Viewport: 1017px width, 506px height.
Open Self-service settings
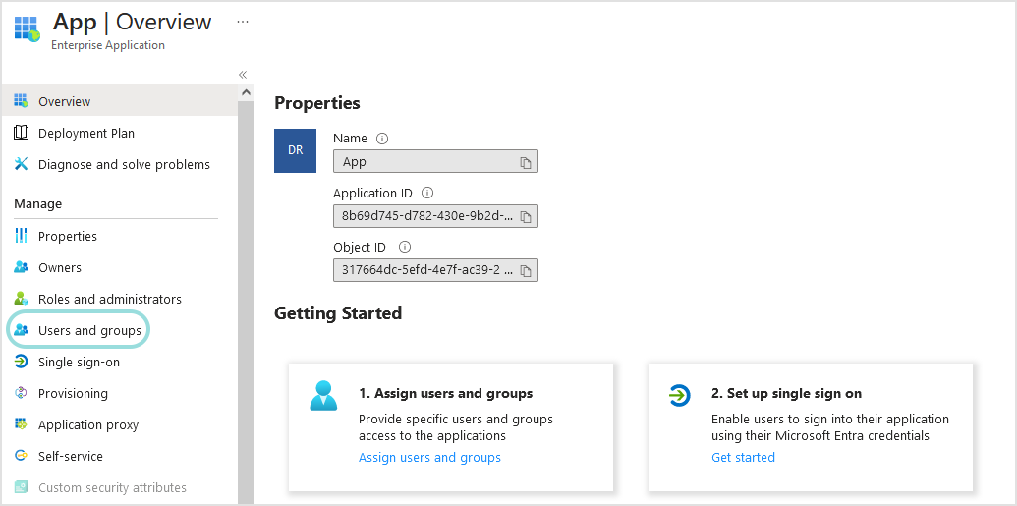pyautogui.click(x=71, y=456)
